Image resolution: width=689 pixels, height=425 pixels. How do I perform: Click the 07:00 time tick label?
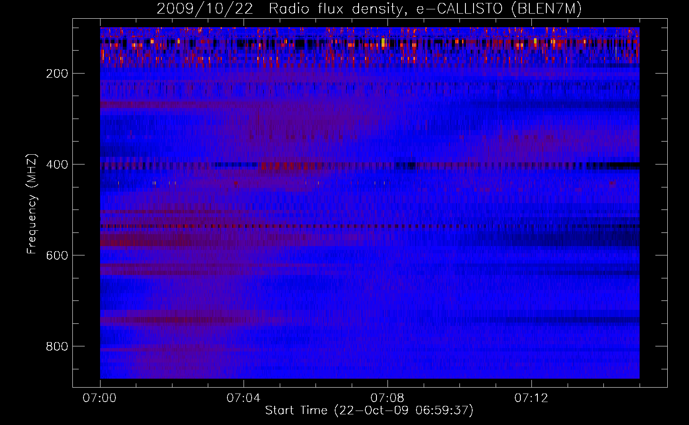[100, 398]
